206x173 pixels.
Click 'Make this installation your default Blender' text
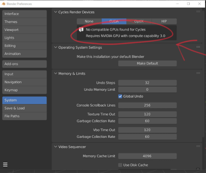coord(111,57)
